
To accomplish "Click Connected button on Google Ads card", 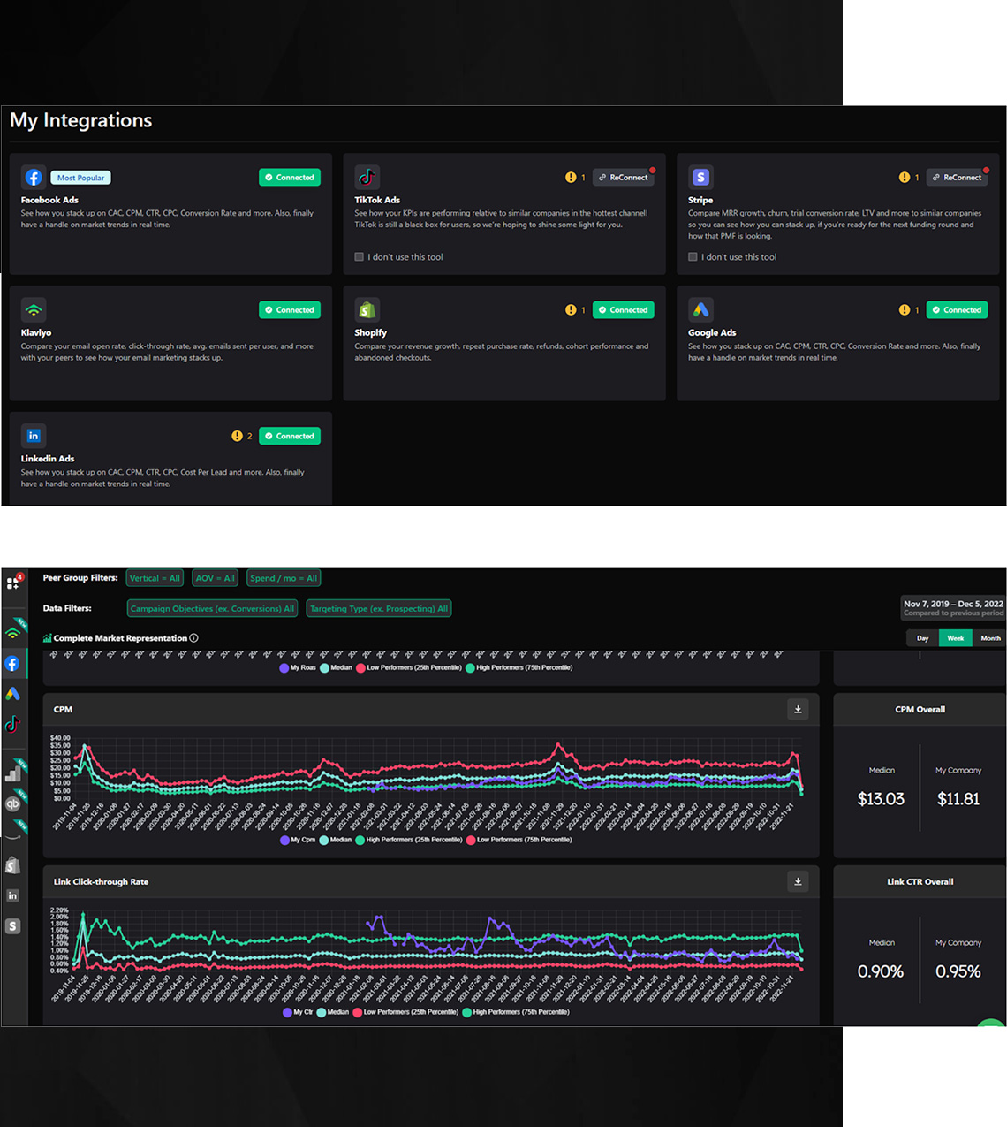I will (x=958, y=310).
